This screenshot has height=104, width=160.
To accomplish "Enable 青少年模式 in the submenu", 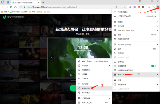I will coord(94,93).
